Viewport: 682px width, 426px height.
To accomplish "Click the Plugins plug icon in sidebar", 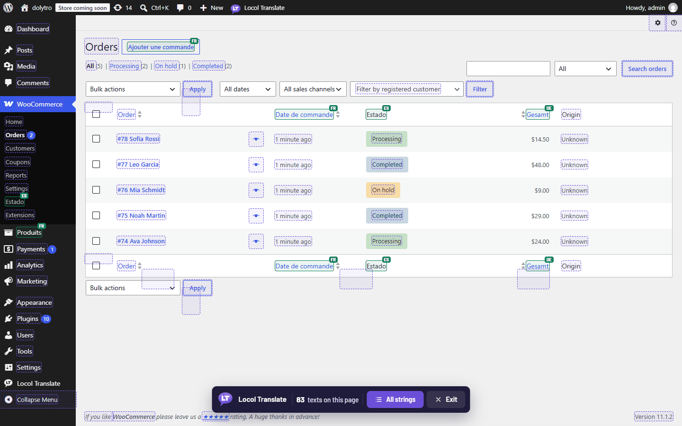I will click(9, 319).
